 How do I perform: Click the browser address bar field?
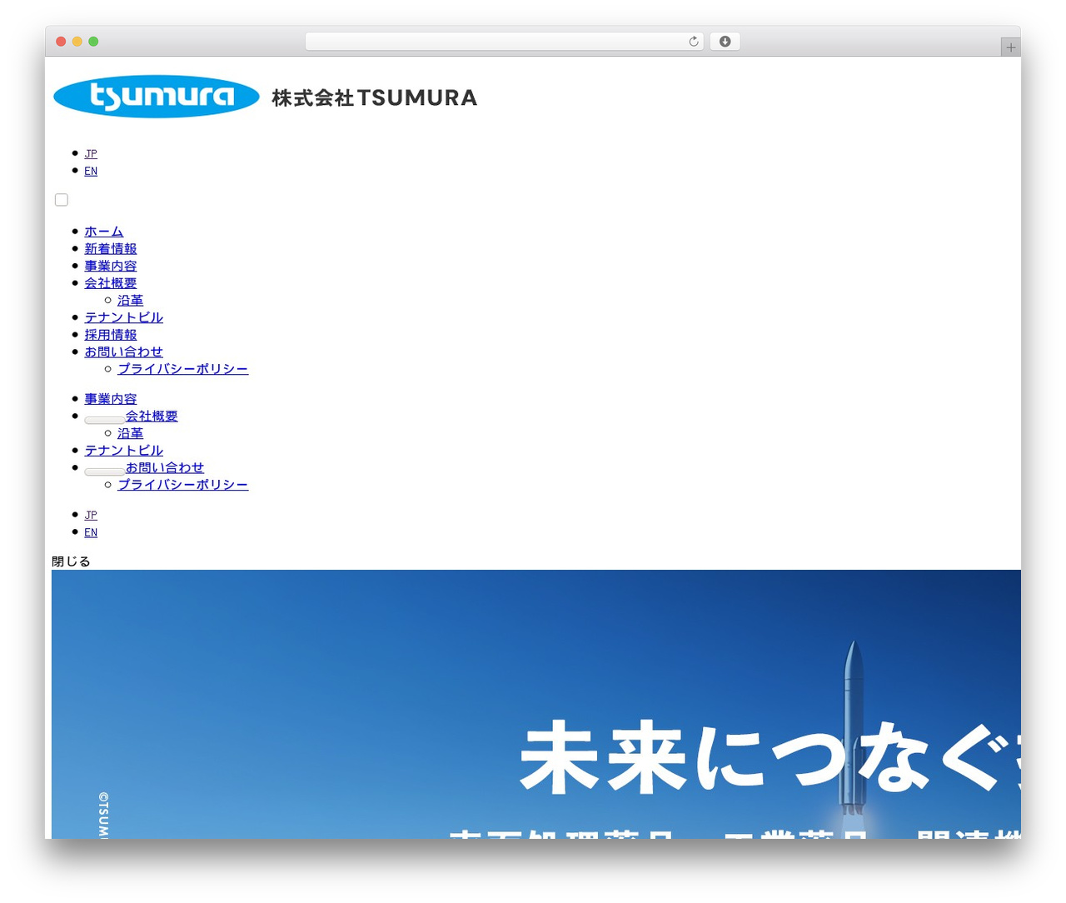tap(504, 42)
